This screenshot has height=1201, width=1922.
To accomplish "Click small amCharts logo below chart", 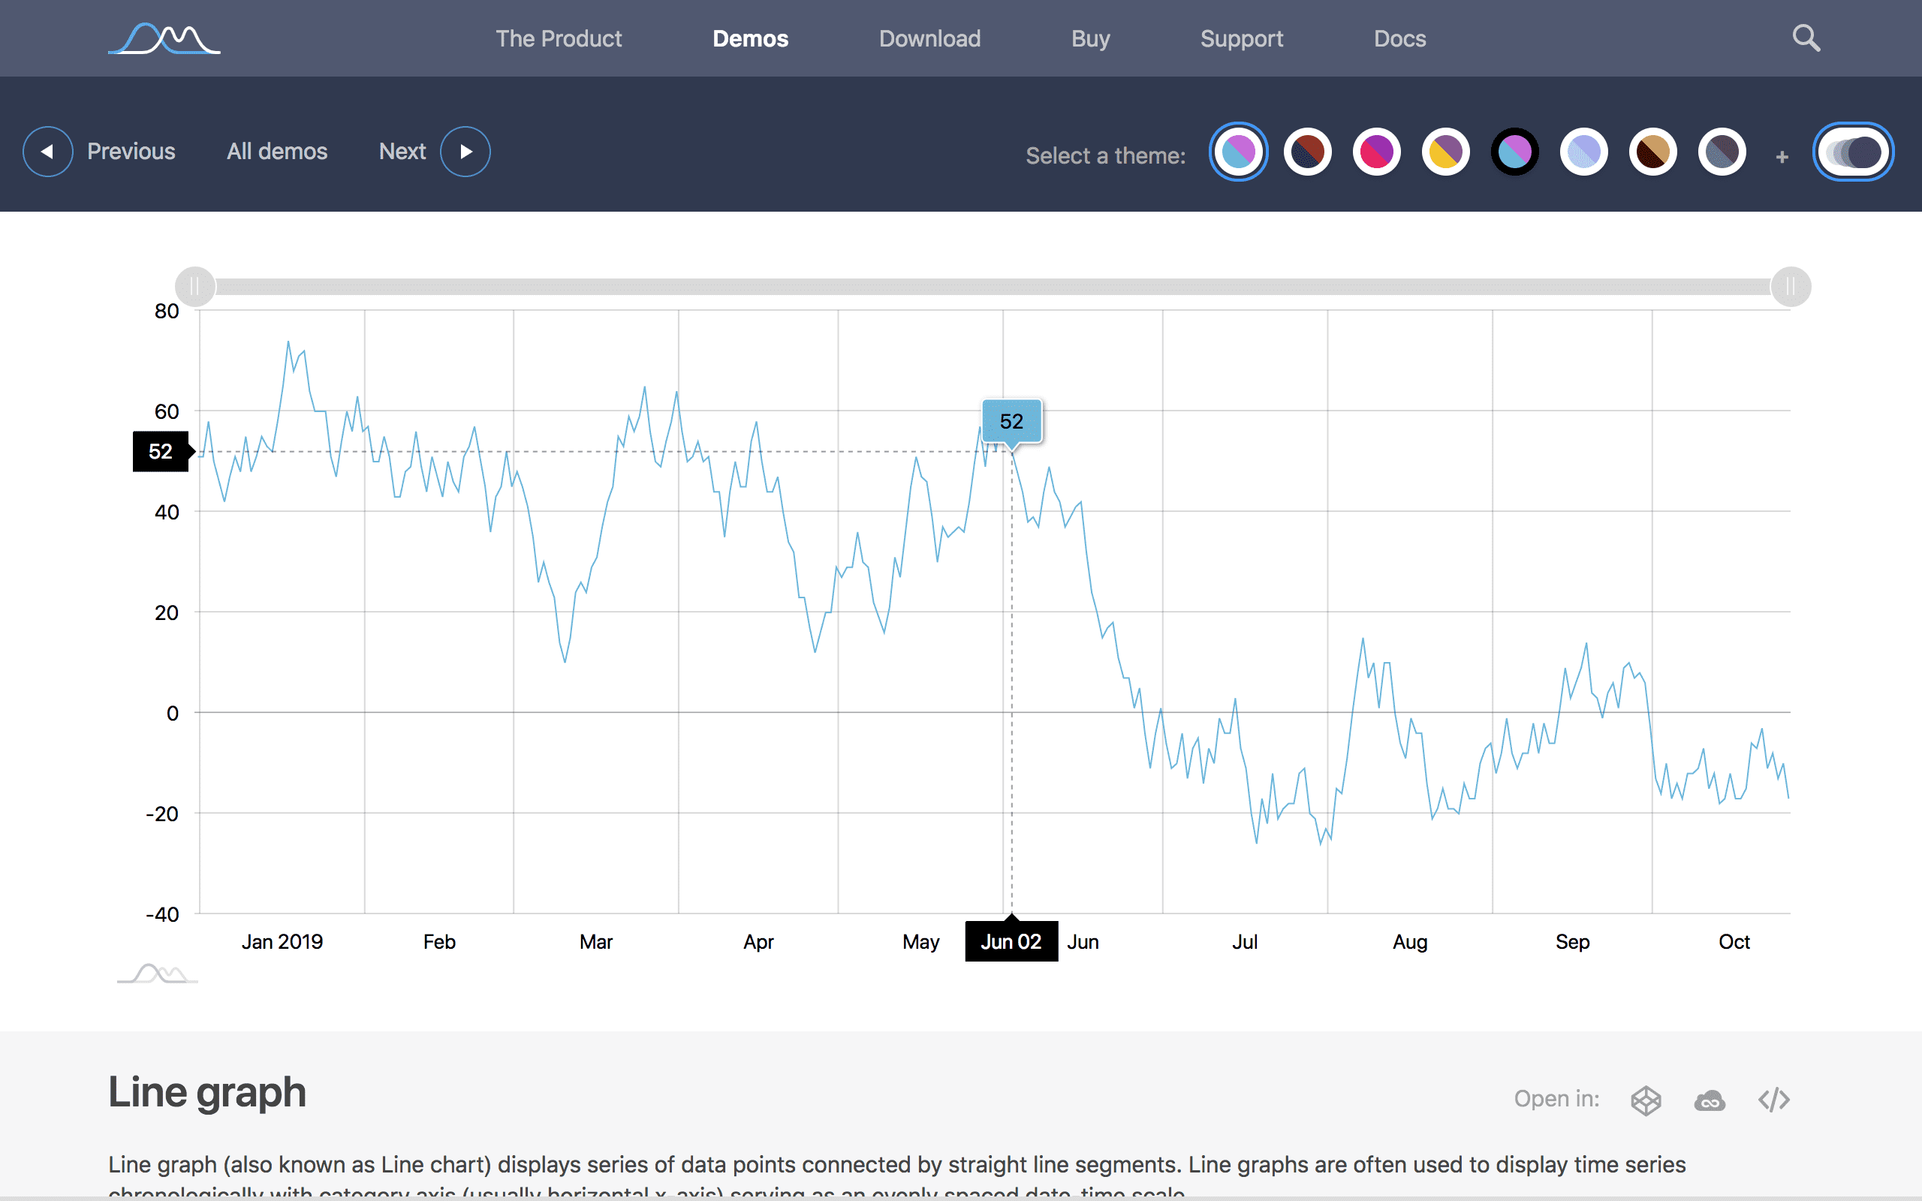I will click(x=157, y=973).
